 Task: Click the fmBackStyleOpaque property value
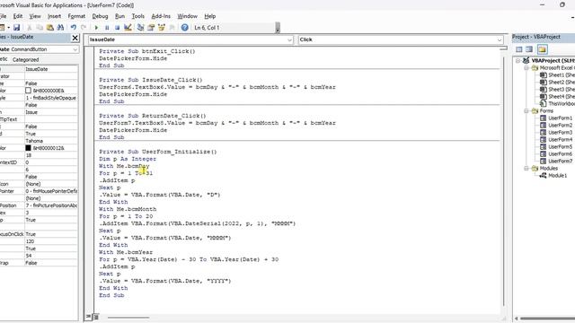click(x=51, y=98)
